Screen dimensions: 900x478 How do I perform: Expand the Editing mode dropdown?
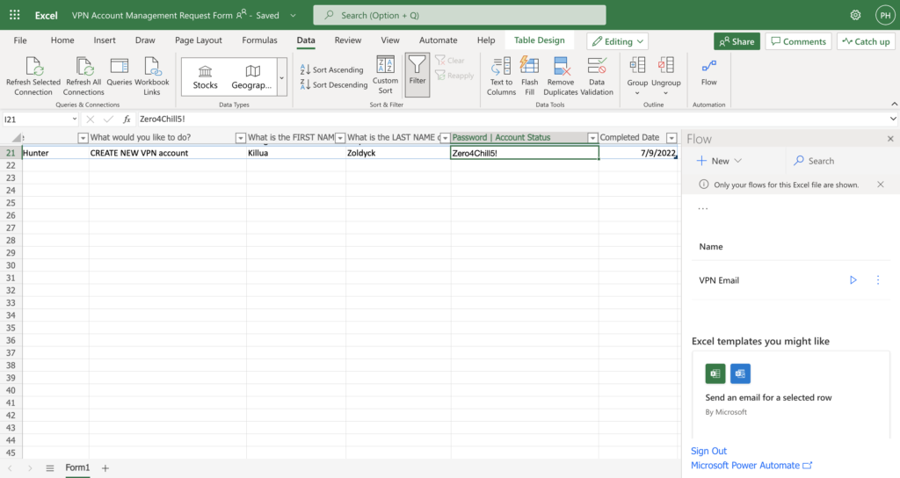point(617,41)
